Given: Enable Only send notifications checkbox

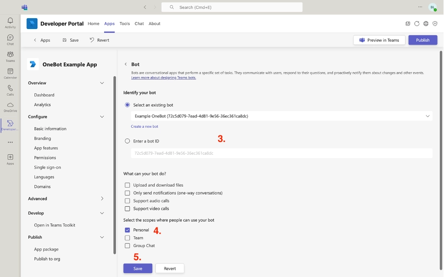Looking at the screenshot, I should pos(127,193).
